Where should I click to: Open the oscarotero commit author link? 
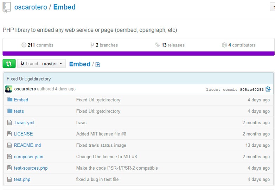coord(25,89)
